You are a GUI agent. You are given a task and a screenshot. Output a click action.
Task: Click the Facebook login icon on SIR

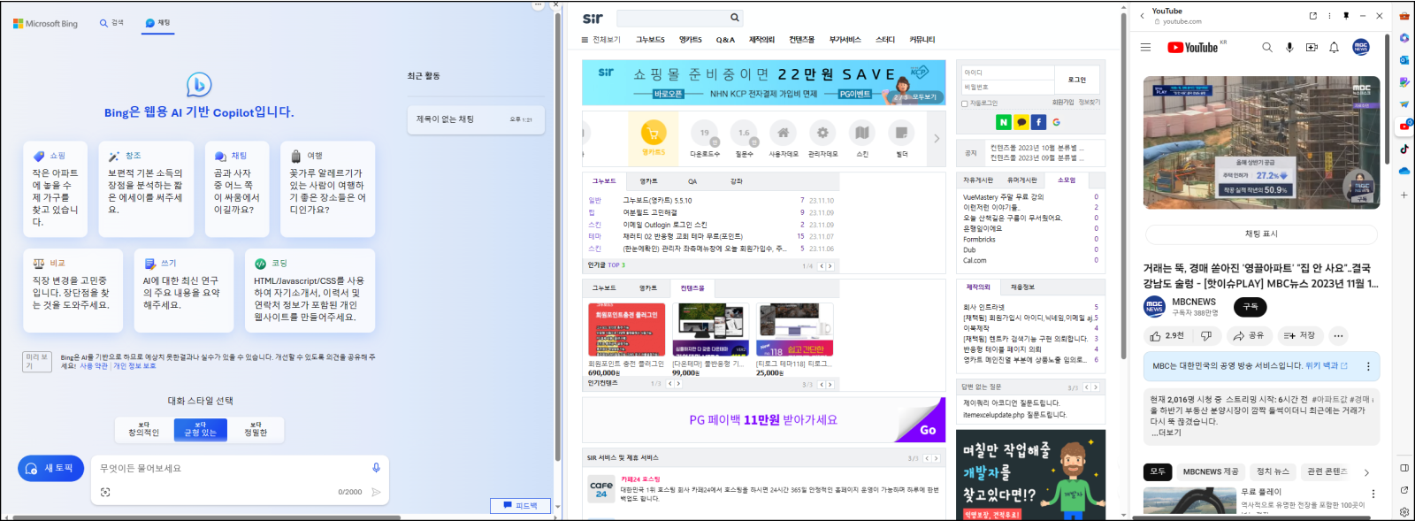click(x=1038, y=122)
